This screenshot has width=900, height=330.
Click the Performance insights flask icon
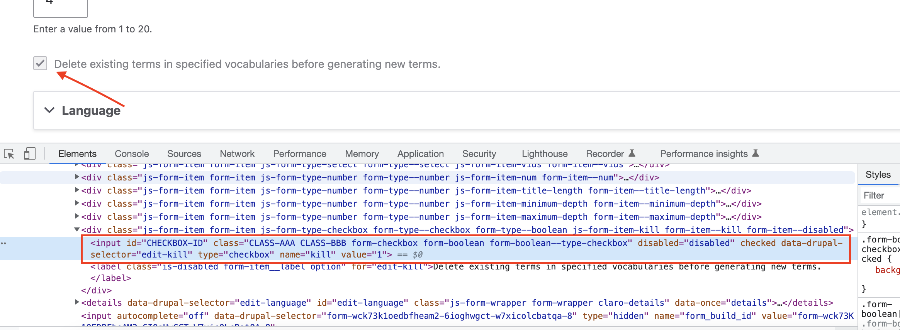(x=756, y=153)
